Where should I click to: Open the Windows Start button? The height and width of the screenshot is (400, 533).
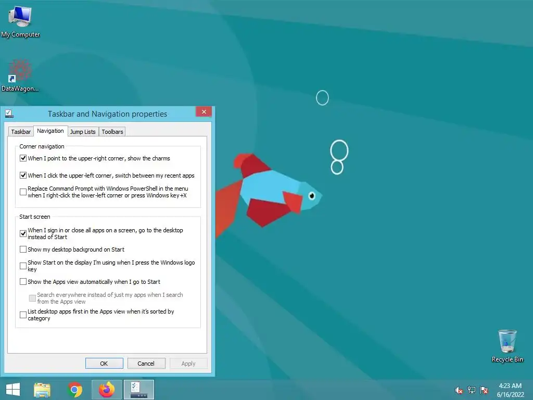pyautogui.click(x=13, y=390)
